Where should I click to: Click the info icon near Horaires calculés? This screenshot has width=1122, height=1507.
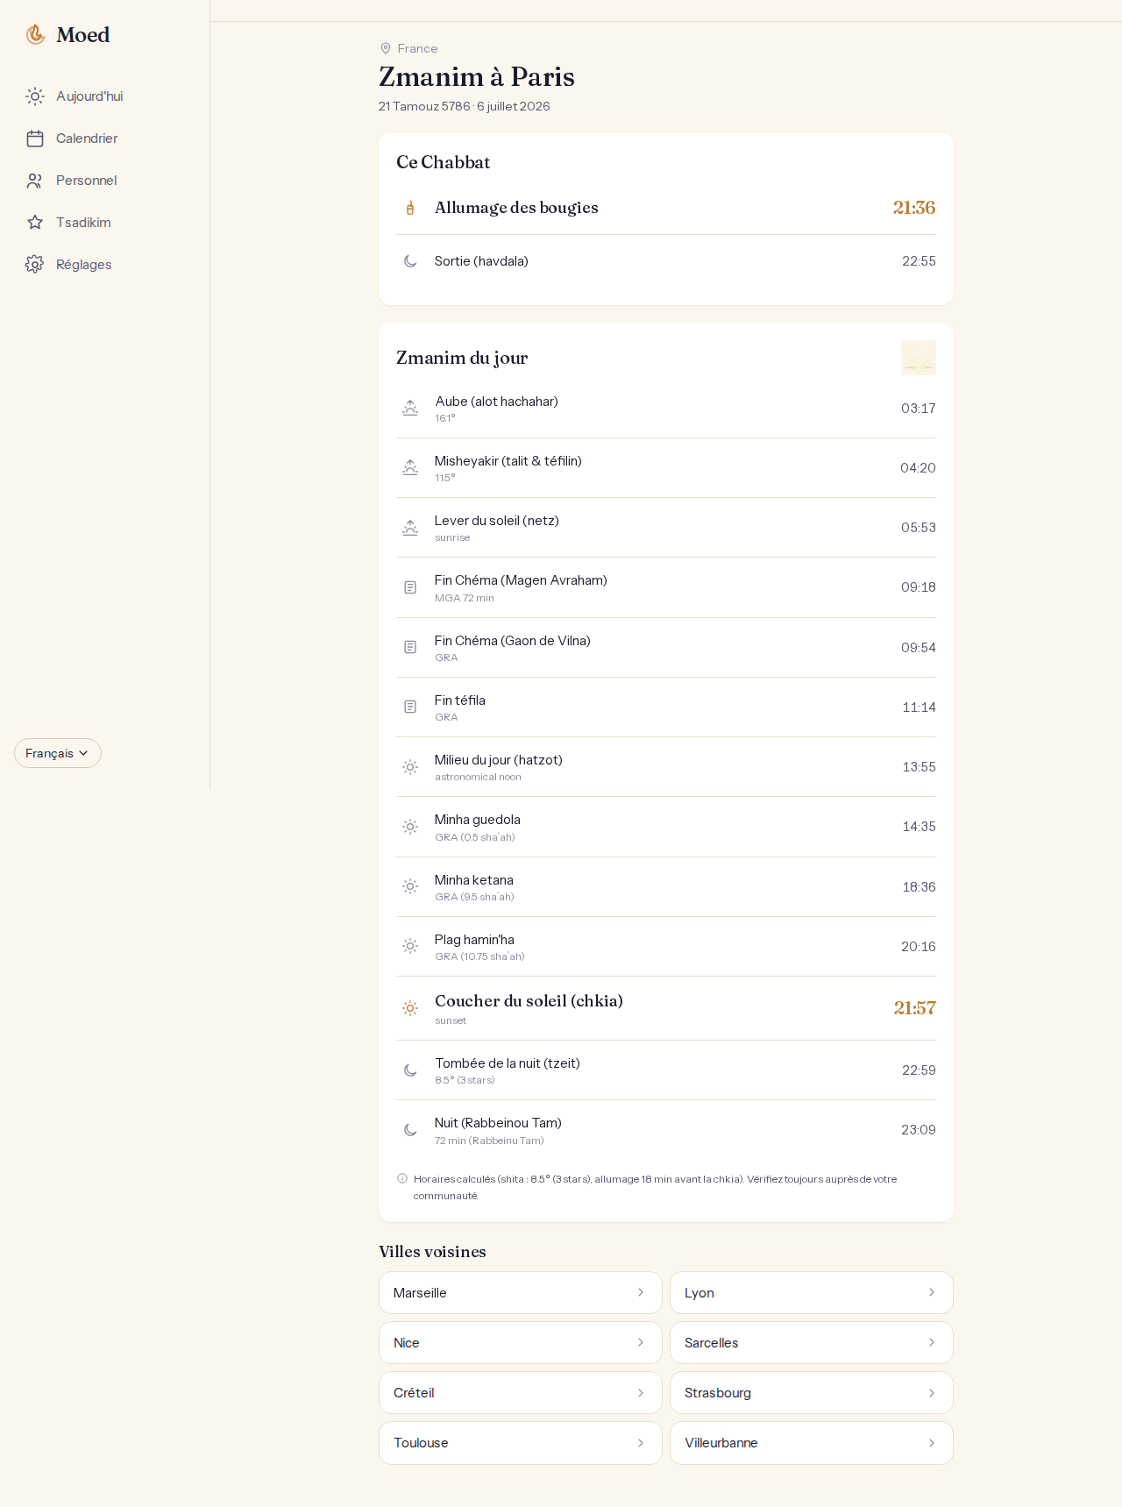click(x=402, y=1178)
